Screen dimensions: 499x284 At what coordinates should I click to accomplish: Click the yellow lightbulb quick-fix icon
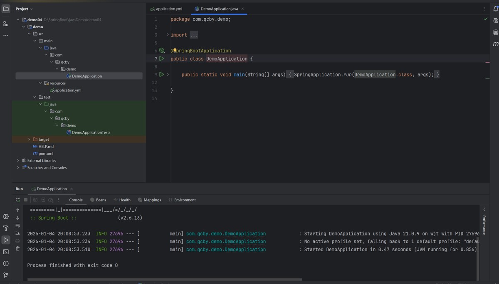pyautogui.click(x=175, y=51)
